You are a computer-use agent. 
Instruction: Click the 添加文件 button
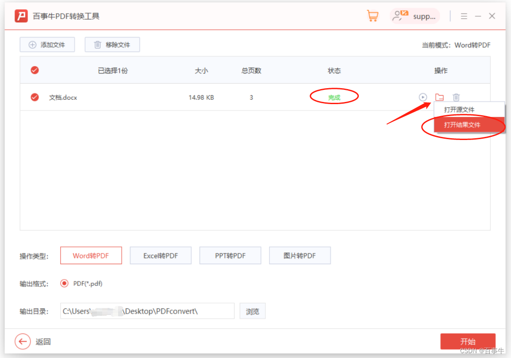[x=47, y=45]
